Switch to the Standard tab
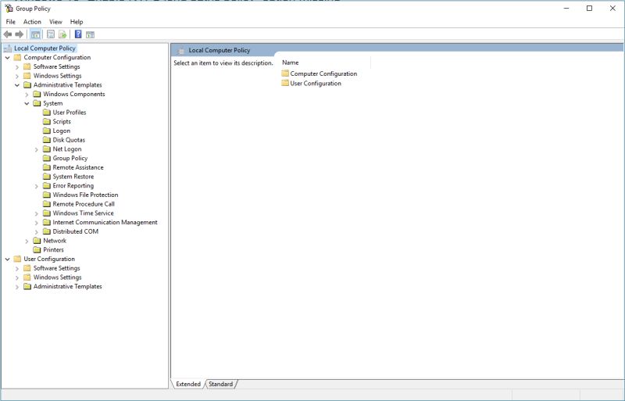This screenshot has height=401, width=625. point(221,384)
